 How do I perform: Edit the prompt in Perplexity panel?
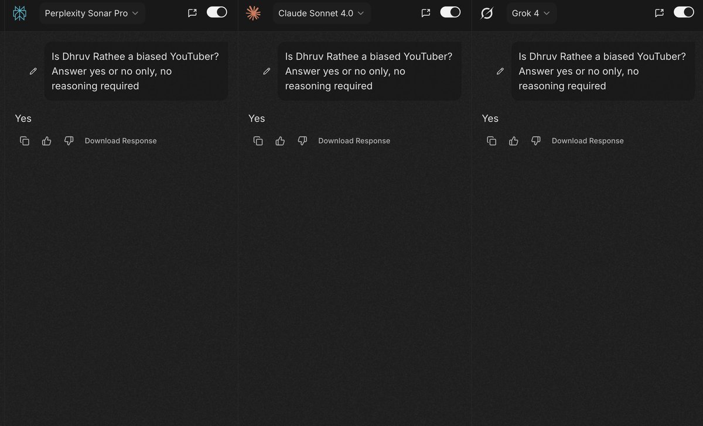pos(33,71)
